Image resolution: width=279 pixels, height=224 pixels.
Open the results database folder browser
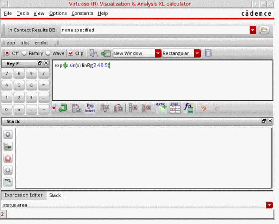[x=264, y=30]
